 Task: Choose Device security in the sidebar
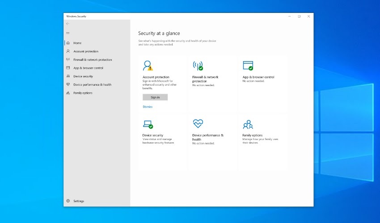click(x=83, y=76)
